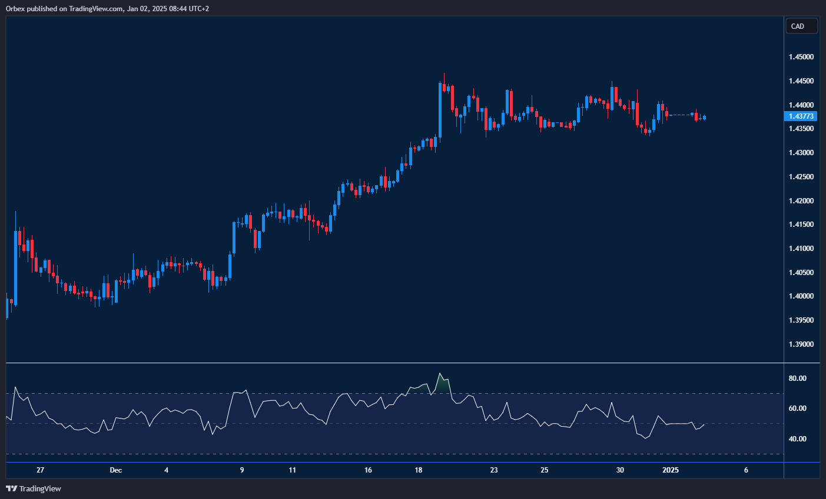Click the 1.39000 price axis label

click(801, 344)
